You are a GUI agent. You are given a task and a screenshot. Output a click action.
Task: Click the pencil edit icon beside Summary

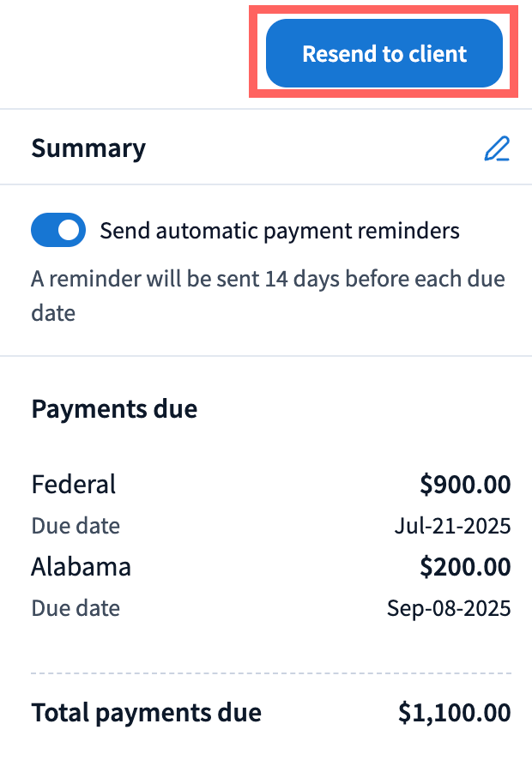tap(496, 148)
